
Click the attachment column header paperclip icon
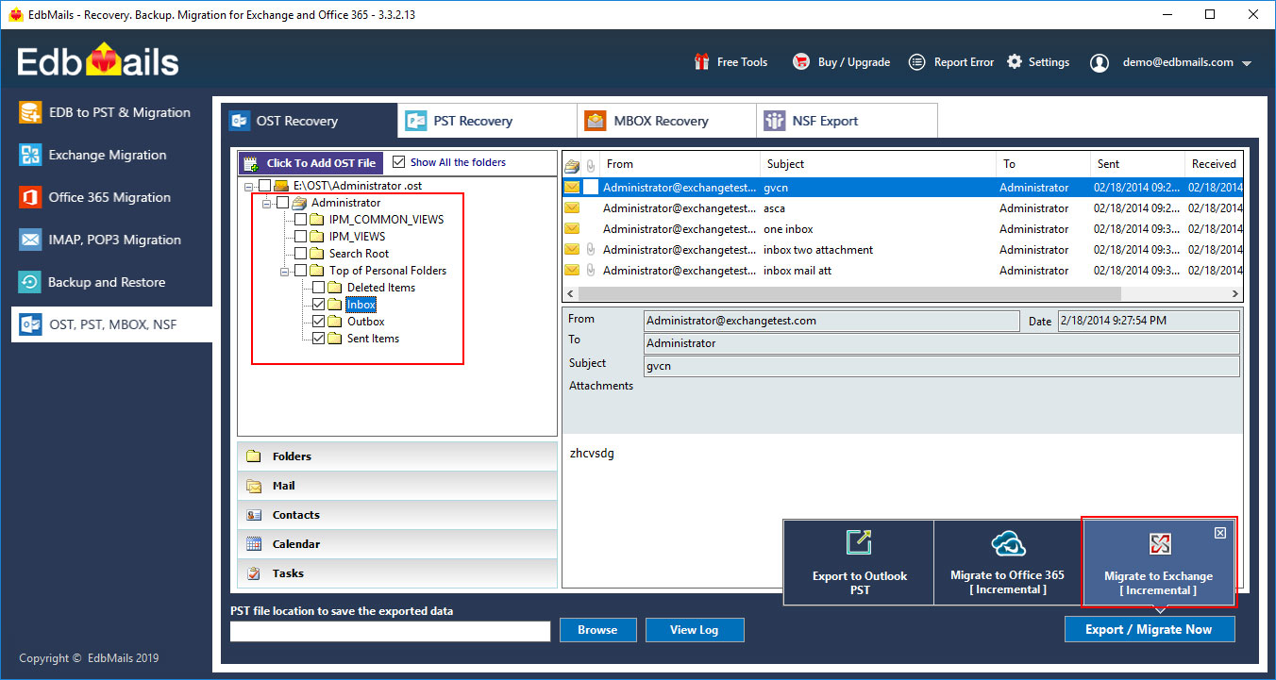(x=591, y=164)
